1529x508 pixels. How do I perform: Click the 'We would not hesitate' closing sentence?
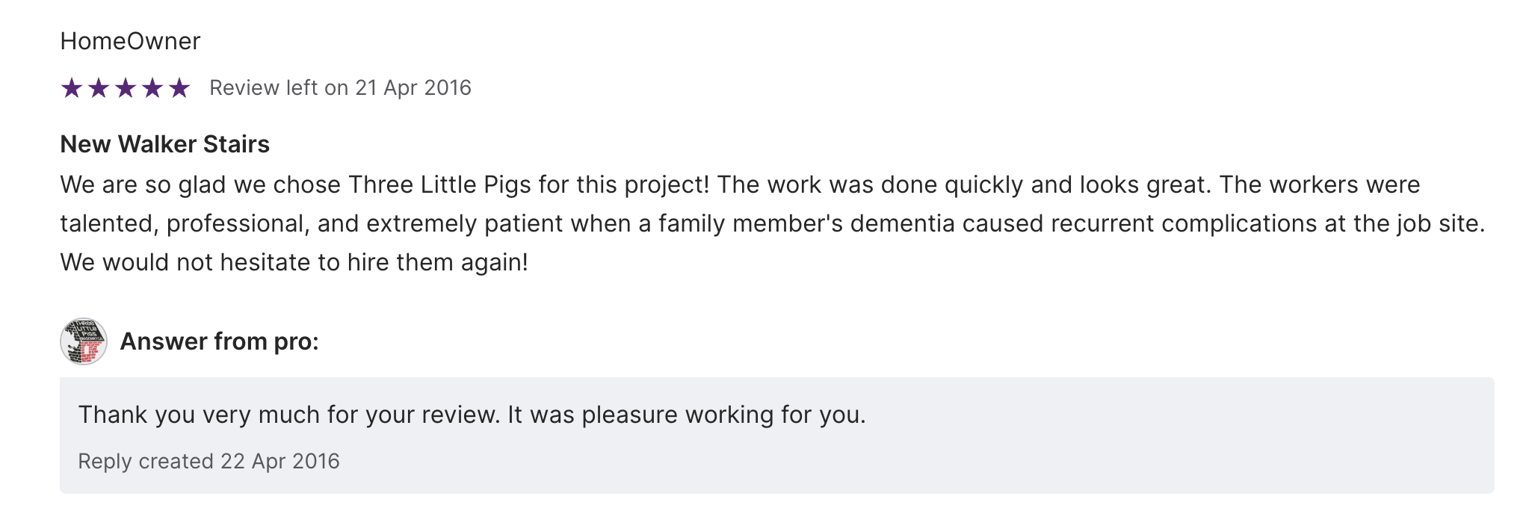pos(294,262)
